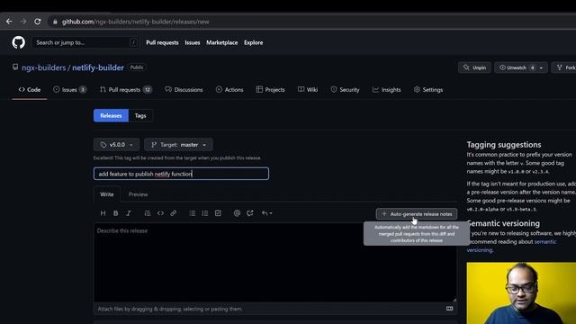
Task: Apply italic formatting icon
Action: 129,213
